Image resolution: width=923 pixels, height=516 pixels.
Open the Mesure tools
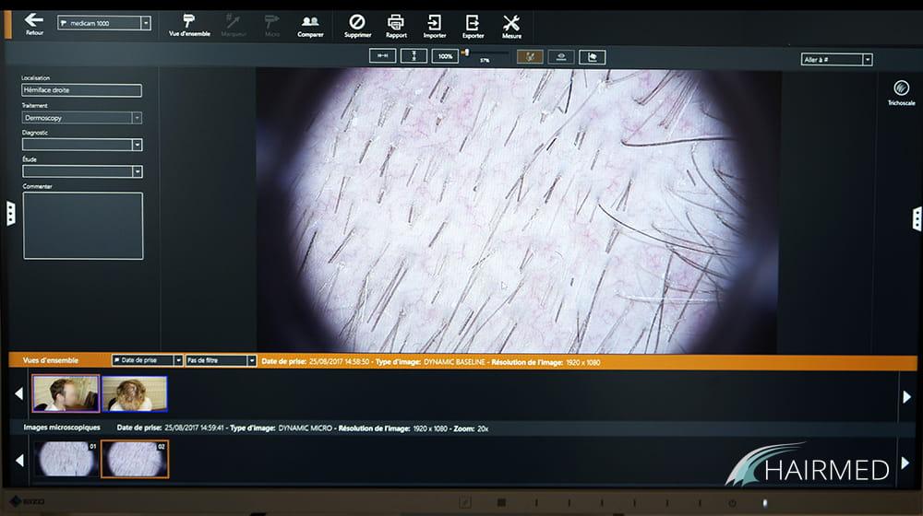(x=511, y=23)
